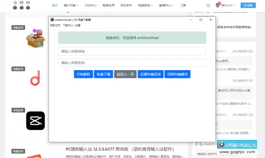Click the 克隆窝 site logo
This screenshot has height=158, width=265.
click(22, 5)
